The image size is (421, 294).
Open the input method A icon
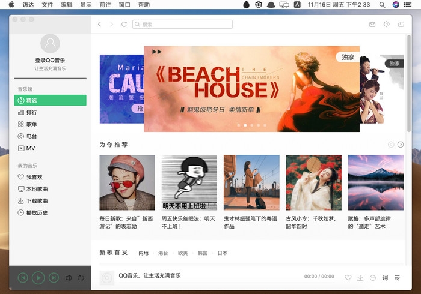pos(297,5)
